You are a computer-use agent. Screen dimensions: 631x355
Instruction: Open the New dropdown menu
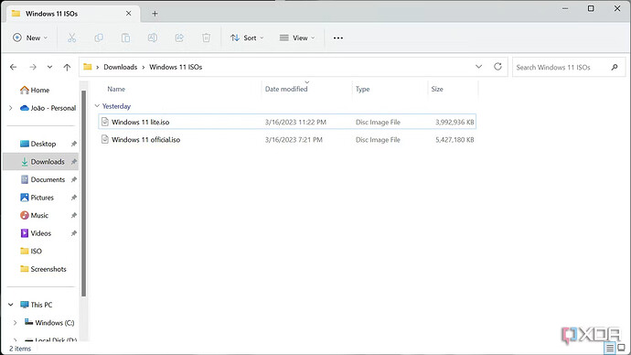tap(30, 38)
